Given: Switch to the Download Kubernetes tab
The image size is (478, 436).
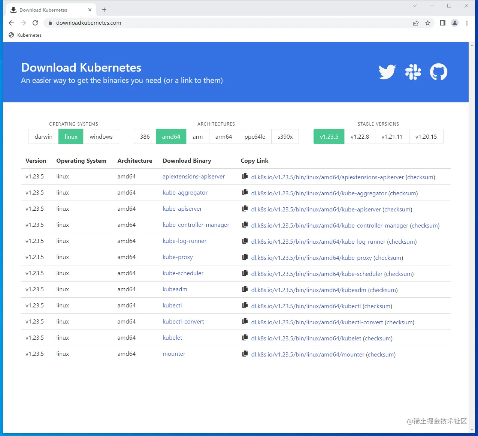Looking at the screenshot, I should tap(52, 10).
